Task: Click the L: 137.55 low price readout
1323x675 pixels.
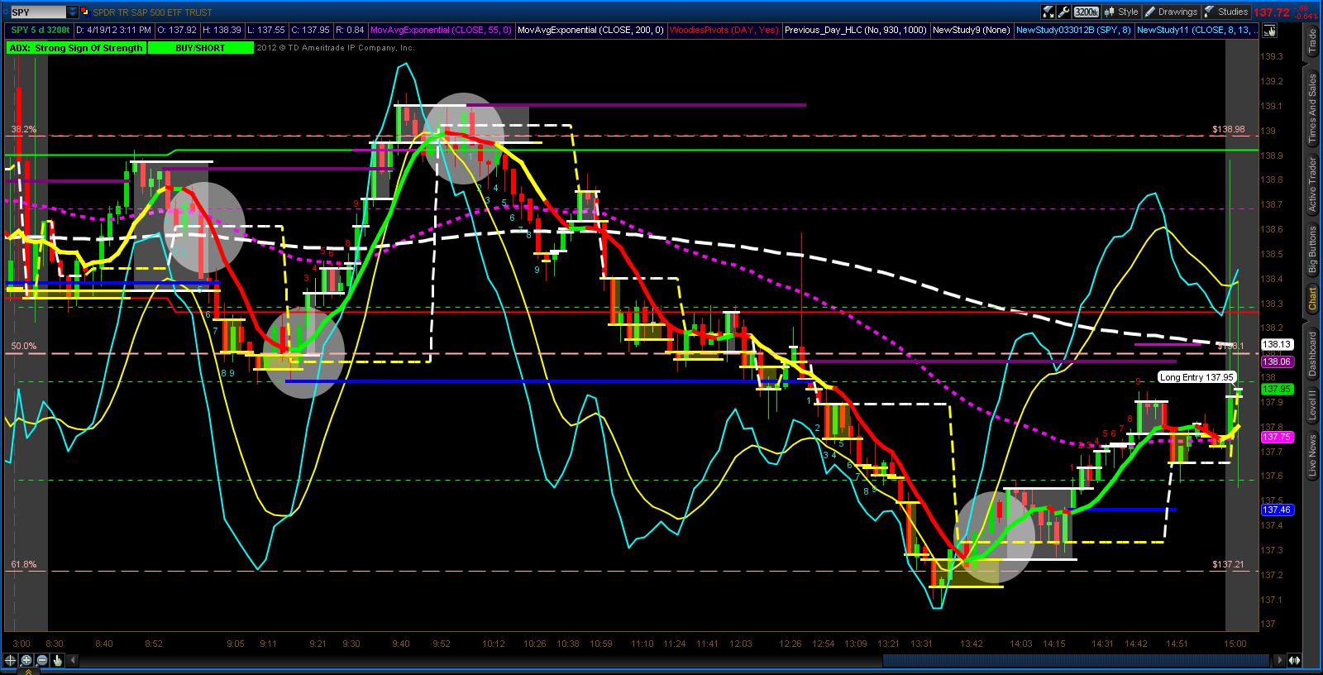Action: click(268, 31)
